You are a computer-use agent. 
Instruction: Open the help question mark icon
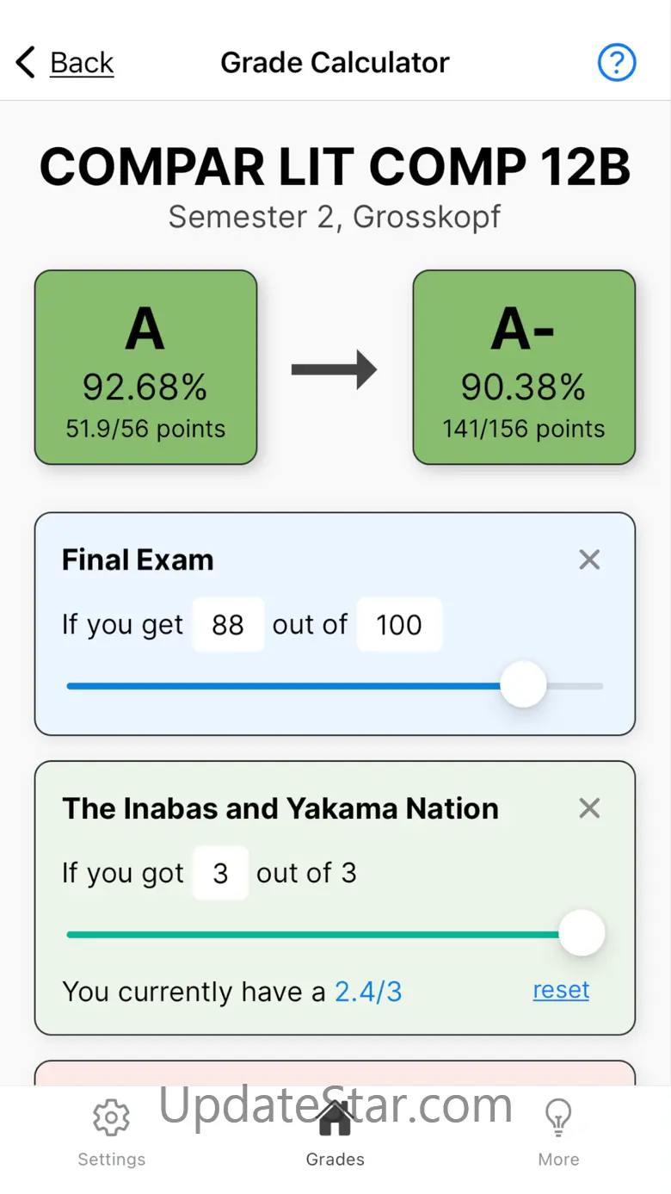[x=616, y=63]
